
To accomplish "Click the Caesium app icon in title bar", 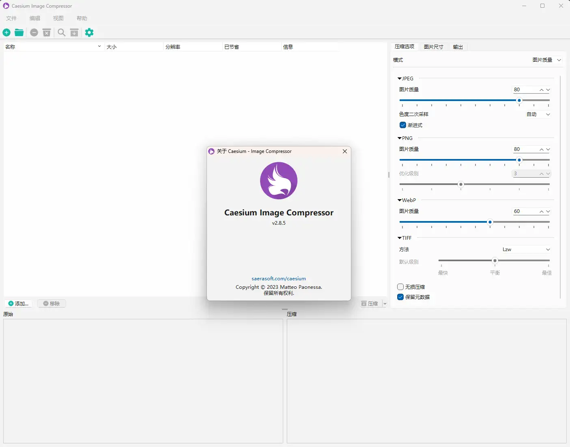I will 6,6.
